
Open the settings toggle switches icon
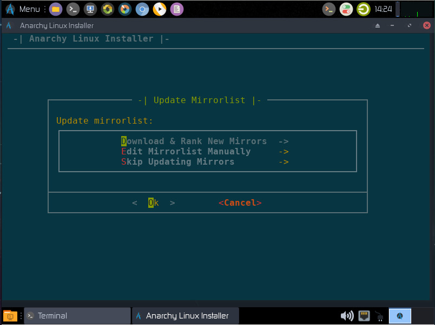point(346,9)
